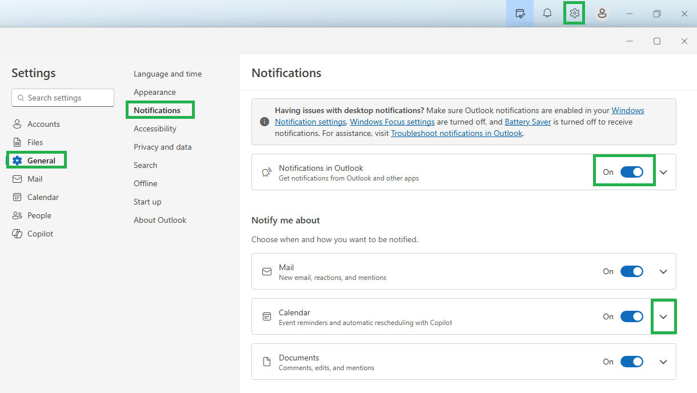Click the Documents page icon
Viewport: 697px width, 393px height.
(267, 362)
